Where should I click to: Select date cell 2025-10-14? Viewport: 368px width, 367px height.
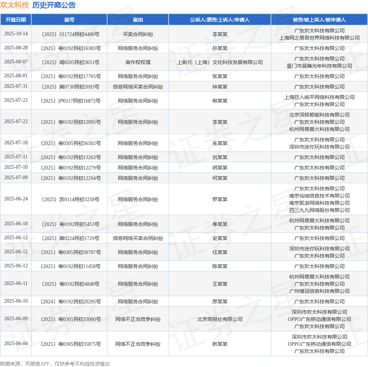click(x=16, y=33)
